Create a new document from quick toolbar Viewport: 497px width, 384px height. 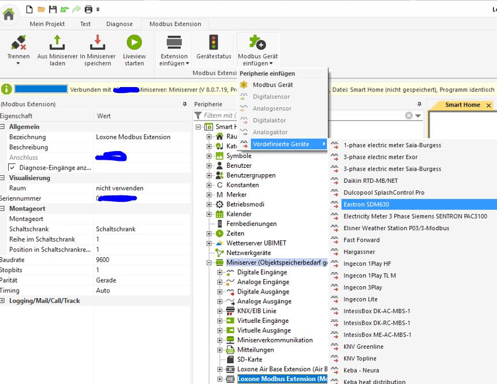(29, 9)
